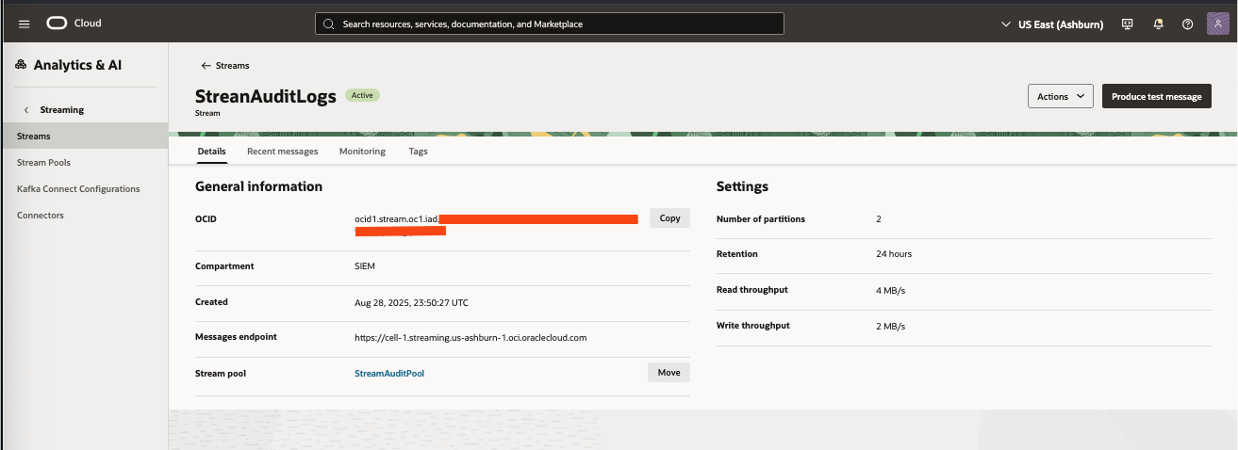This screenshot has width=1238, height=450.
Task: Switch to the Recent messages tab
Action: click(x=282, y=152)
